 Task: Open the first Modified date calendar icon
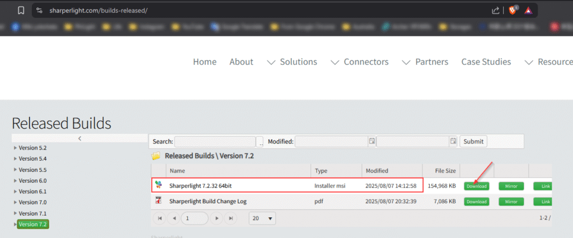372,141
